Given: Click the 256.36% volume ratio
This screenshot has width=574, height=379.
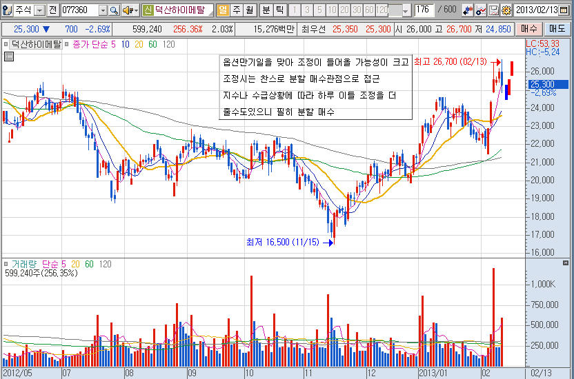Looking at the screenshot, I should coord(188,29).
